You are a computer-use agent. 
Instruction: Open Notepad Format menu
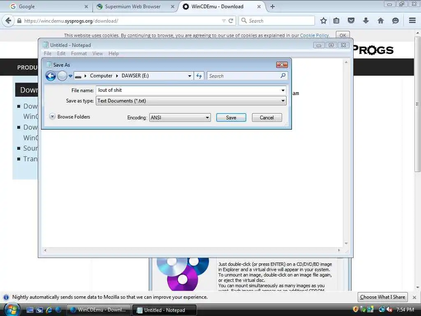[79, 53]
